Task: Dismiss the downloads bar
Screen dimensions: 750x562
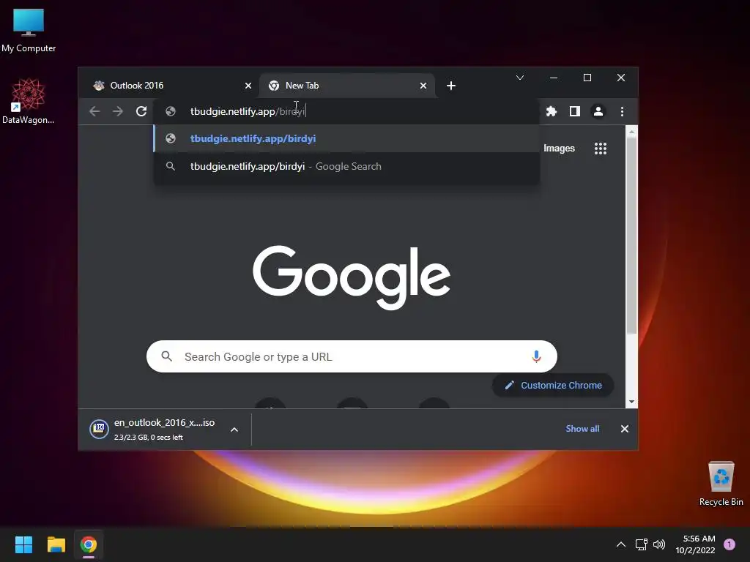Action: (x=624, y=429)
